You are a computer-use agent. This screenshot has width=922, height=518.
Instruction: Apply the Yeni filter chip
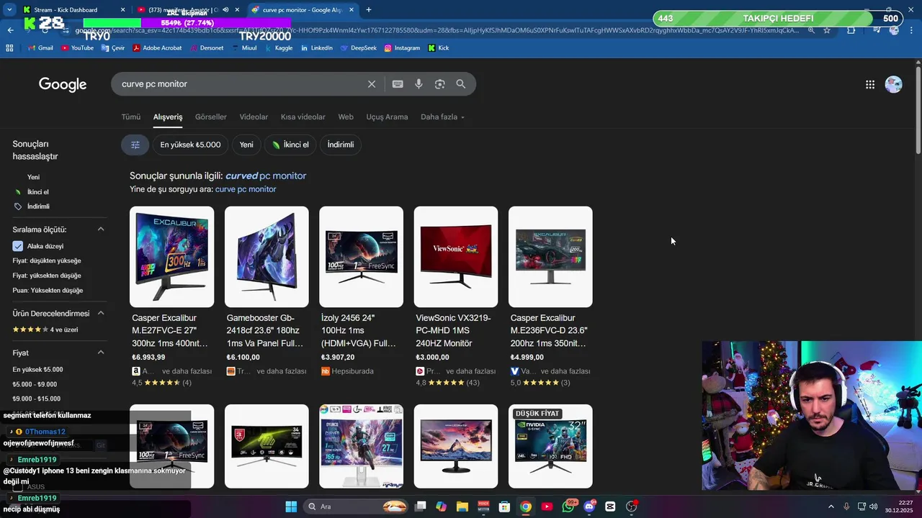click(246, 145)
